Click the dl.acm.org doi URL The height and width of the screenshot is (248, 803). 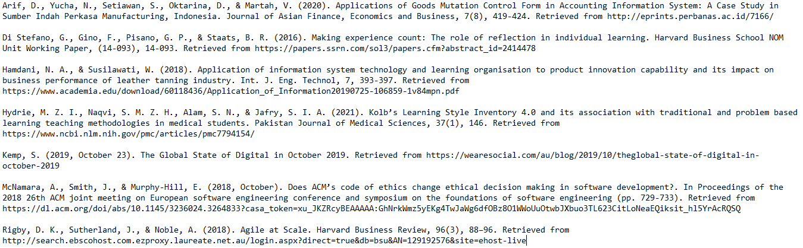(x=371, y=208)
